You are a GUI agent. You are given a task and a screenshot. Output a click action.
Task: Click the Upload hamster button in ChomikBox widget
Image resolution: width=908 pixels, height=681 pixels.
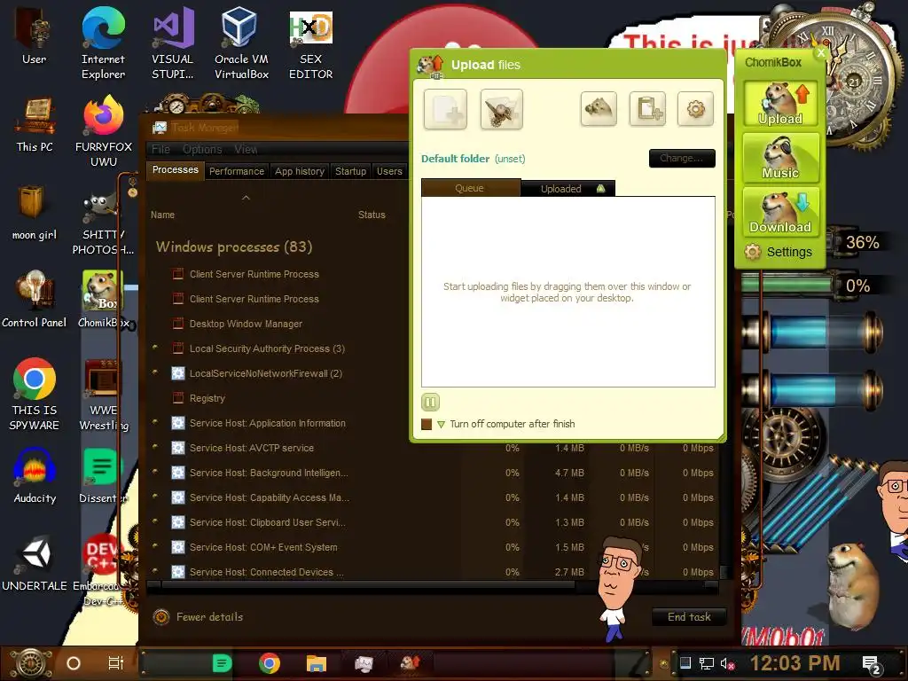(780, 103)
